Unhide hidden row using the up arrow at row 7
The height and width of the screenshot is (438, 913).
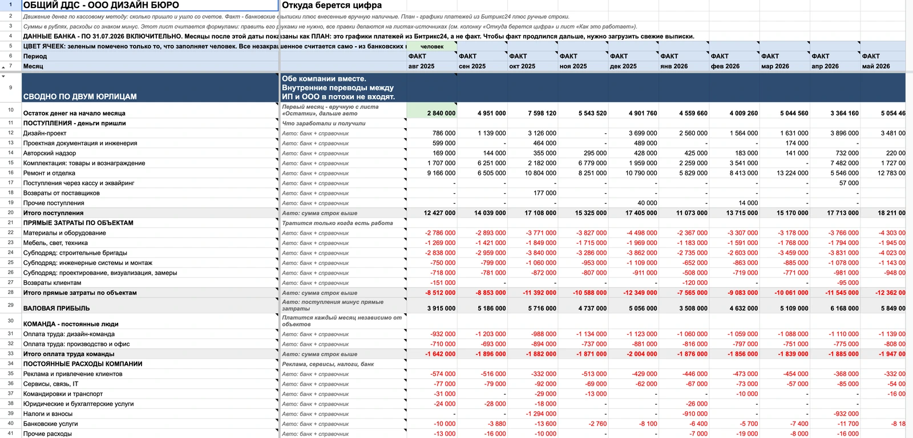[3, 68]
